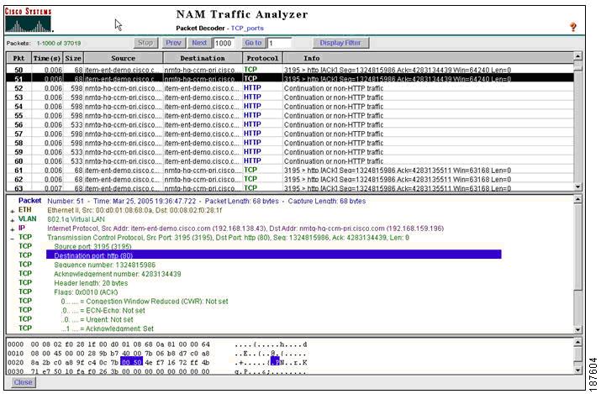
Task: Click the Cisco Systems logo
Action: click(x=29, y=20)
